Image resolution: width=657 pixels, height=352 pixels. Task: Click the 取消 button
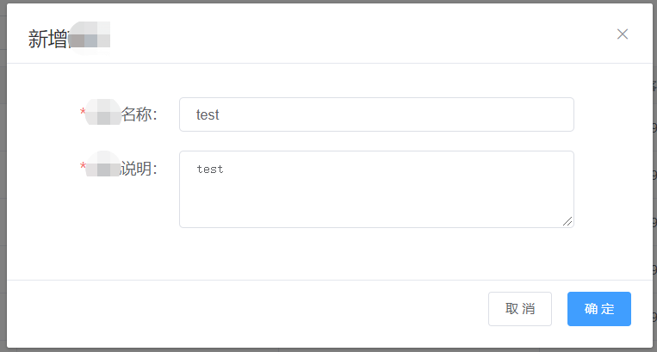(x=519, y=308)
